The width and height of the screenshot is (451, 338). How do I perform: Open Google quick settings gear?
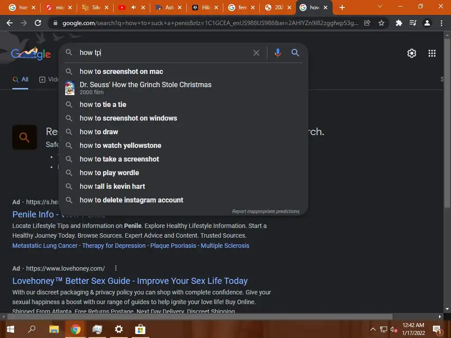pos(412,53)
